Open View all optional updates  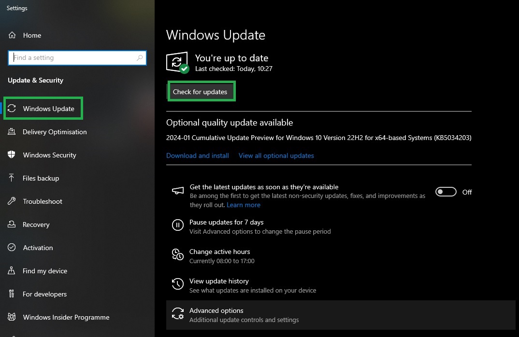(276, 155)
